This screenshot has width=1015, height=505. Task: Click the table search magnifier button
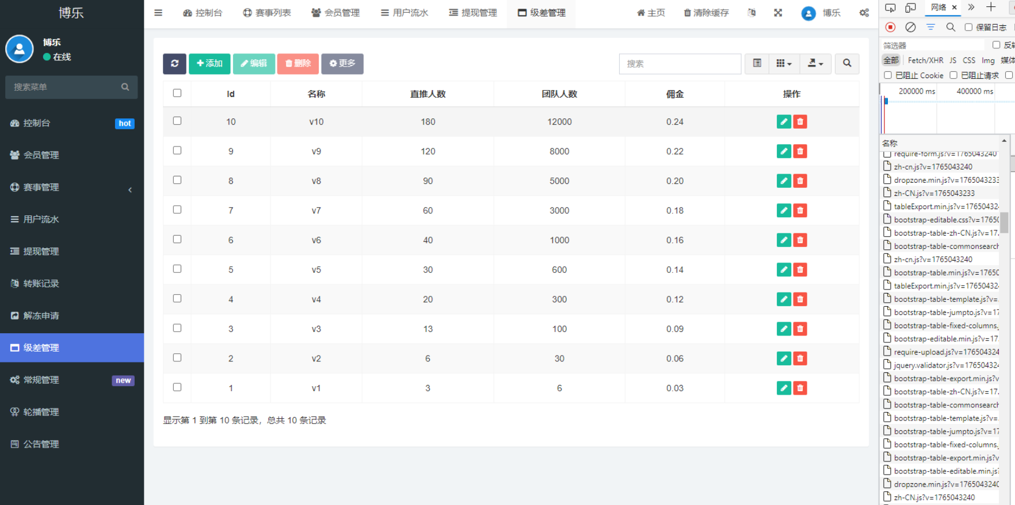click(847, 64)
